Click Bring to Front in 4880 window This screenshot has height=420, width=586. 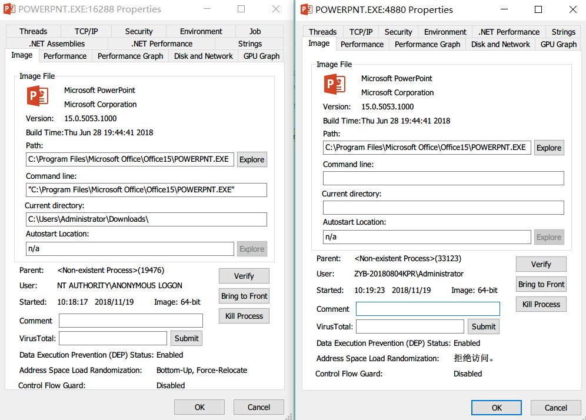(x=541, y=284)
